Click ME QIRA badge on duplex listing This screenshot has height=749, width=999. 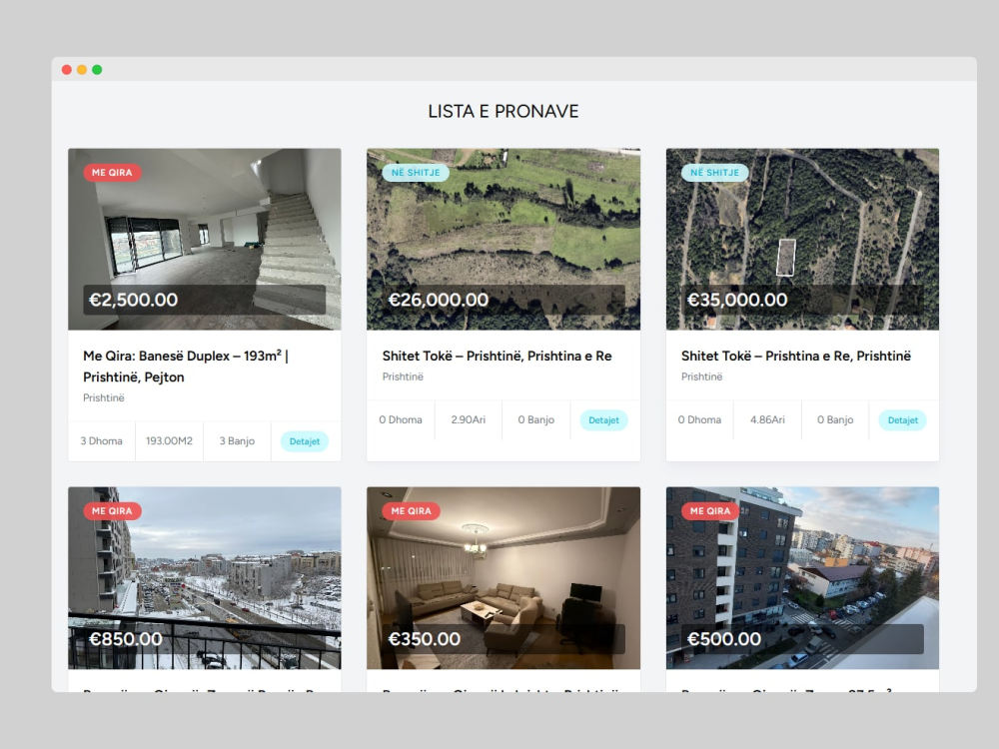click(112, 173)
